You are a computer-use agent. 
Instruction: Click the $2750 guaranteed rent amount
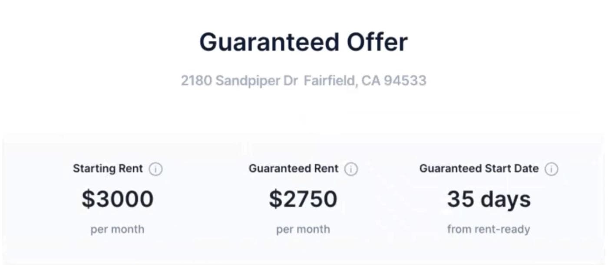pyautogui.click(x=303, y=199)
